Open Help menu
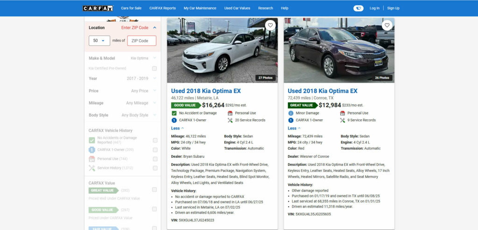The width and height of the screenshot is (478, 230). pyautogui.click(x=285, y=8)
